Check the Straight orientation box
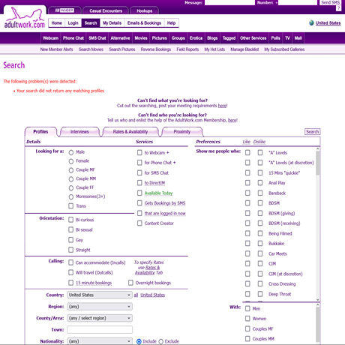Image resolution: width=345 pixels, height=345 pixels. pos(71,250)
